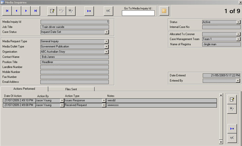Switch to the Files Sent tab

(x=71, y=89)
